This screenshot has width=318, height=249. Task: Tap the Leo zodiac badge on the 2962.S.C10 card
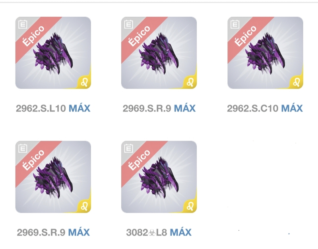point(296,83)
